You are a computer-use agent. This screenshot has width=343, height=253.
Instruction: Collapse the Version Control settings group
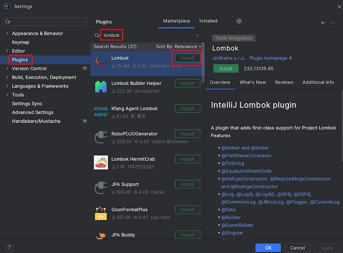7,67
